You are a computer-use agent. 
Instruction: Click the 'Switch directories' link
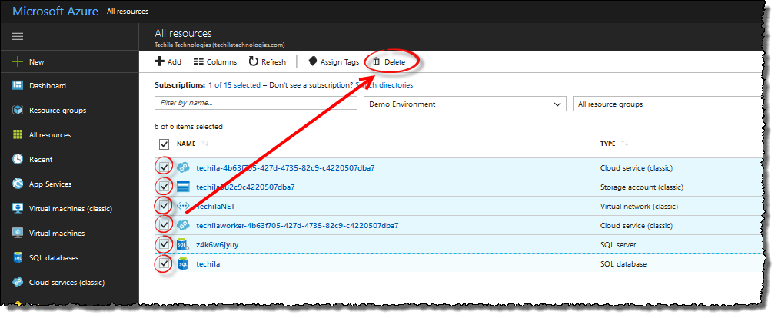(384, 84)
